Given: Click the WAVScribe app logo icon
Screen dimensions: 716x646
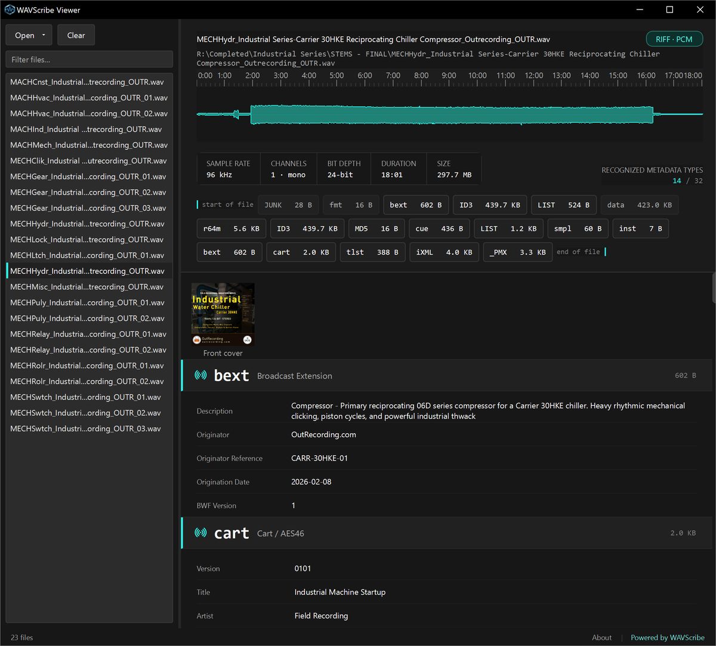Looking at the screenshot, I should [10, 10].
